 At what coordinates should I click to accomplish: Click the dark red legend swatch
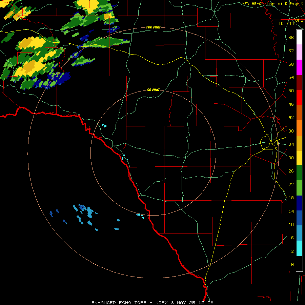point(299,83)
